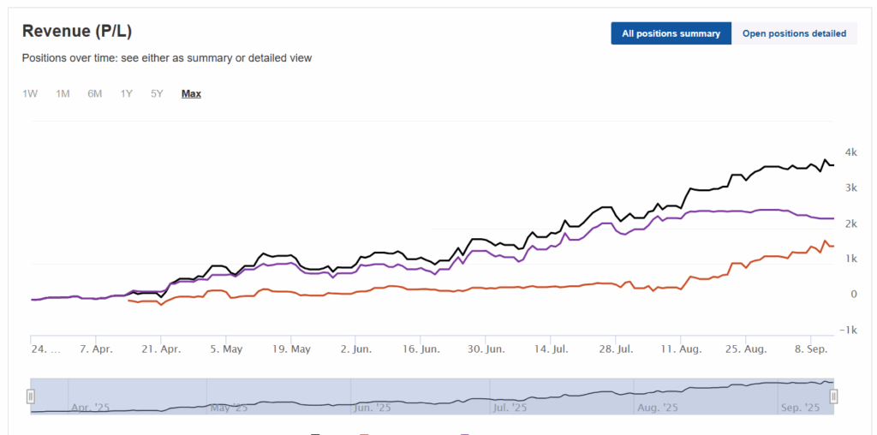Click the 7. Apr. x-axis label
877x435 pixels.
[96, 349]
